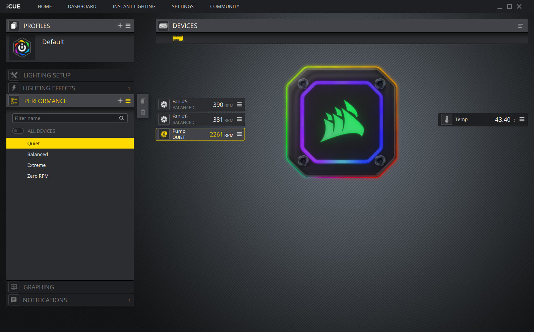
Task: Select the yellow device thumbnail
Action: [177, 38]
